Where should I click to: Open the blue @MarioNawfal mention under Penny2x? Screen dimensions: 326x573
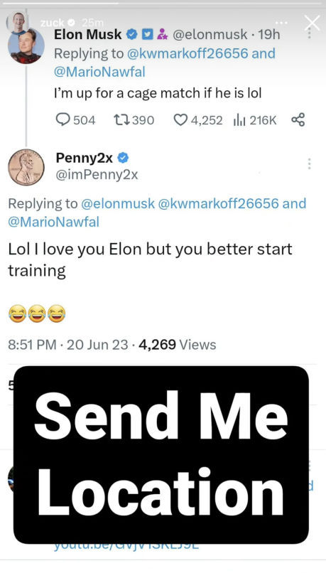[54, 222]
